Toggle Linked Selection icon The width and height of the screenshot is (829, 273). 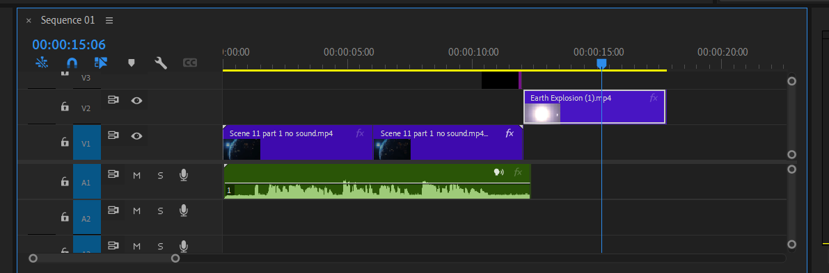[x=100, y=63]
